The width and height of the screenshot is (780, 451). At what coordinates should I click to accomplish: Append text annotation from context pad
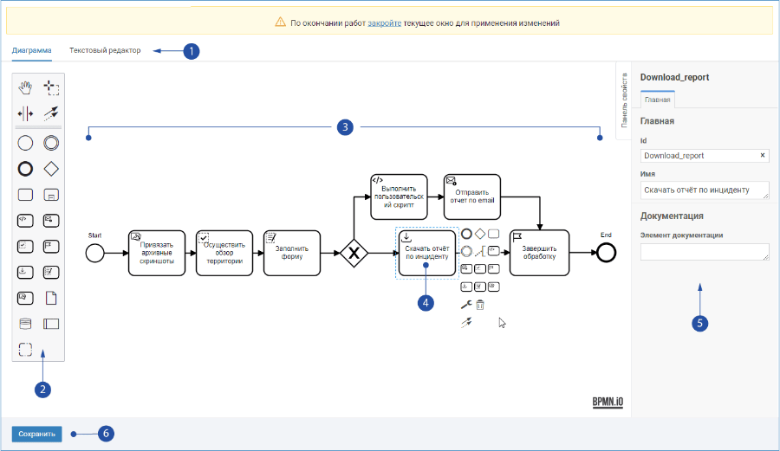480,251
